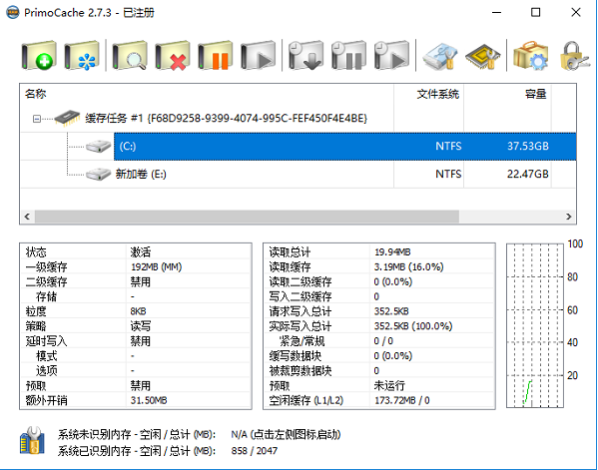
Task: Click the flush deferred writes clock icon
Action: pyautogui.click(x=305, y=56)
